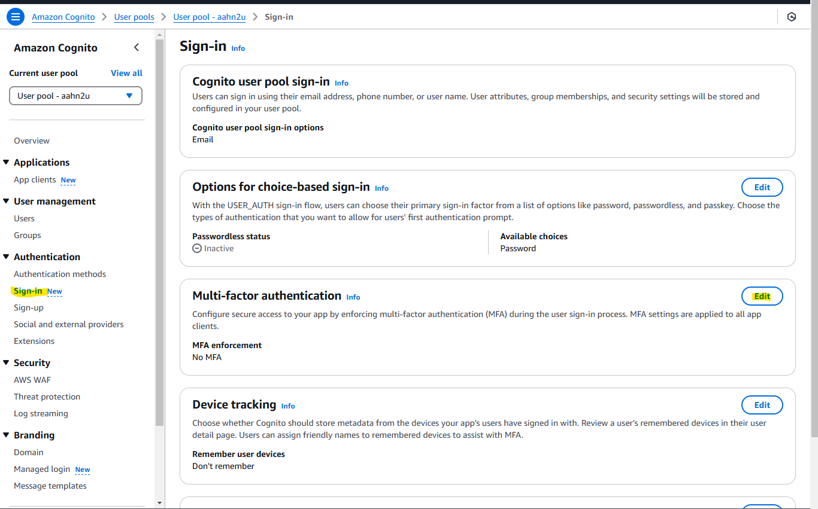The height and width of the screenshot is (509, 818).
Task: Open the AWS services hamburger menu
Action: tap(16, 16)
